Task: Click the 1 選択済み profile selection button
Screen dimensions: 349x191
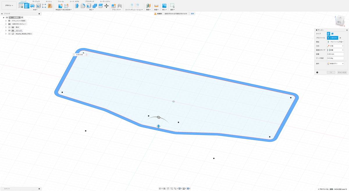Action: pos(332,38)
